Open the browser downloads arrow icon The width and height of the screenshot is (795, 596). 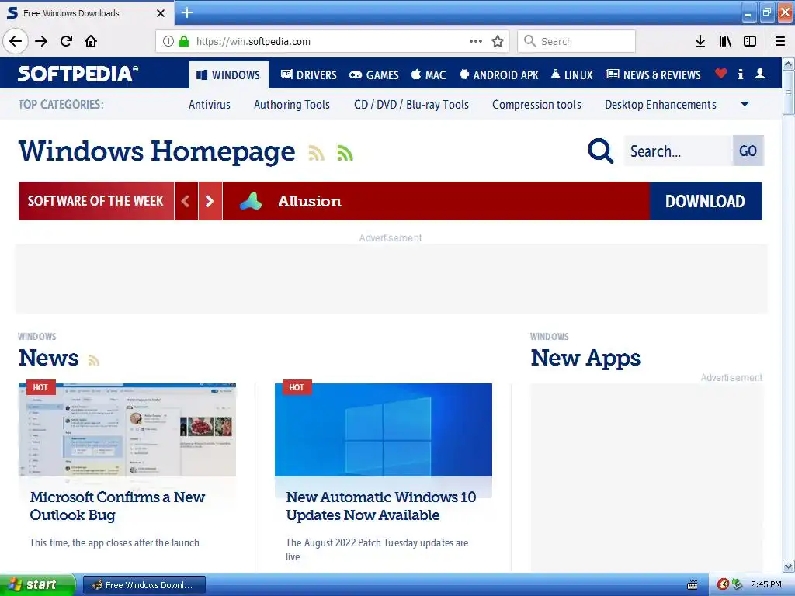tap(700, 41)
